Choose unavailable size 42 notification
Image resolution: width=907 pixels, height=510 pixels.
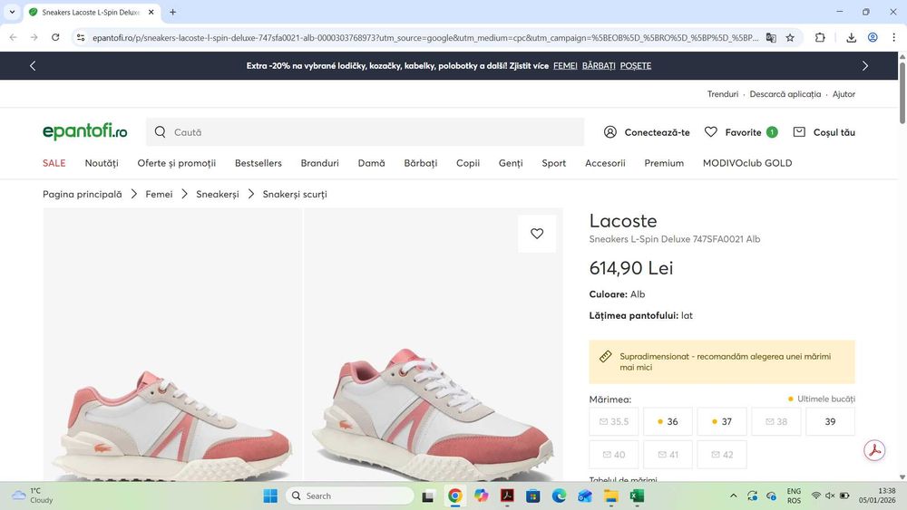[x=722, y=455]
